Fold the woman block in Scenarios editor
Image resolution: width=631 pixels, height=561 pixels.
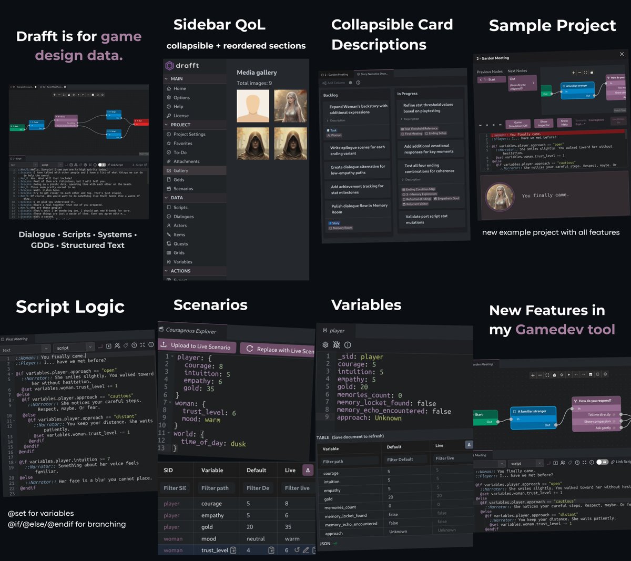[x=169, y=403]
